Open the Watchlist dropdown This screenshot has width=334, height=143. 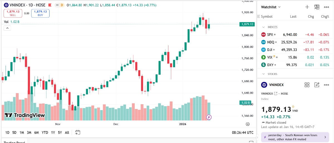tap(271, 7)
